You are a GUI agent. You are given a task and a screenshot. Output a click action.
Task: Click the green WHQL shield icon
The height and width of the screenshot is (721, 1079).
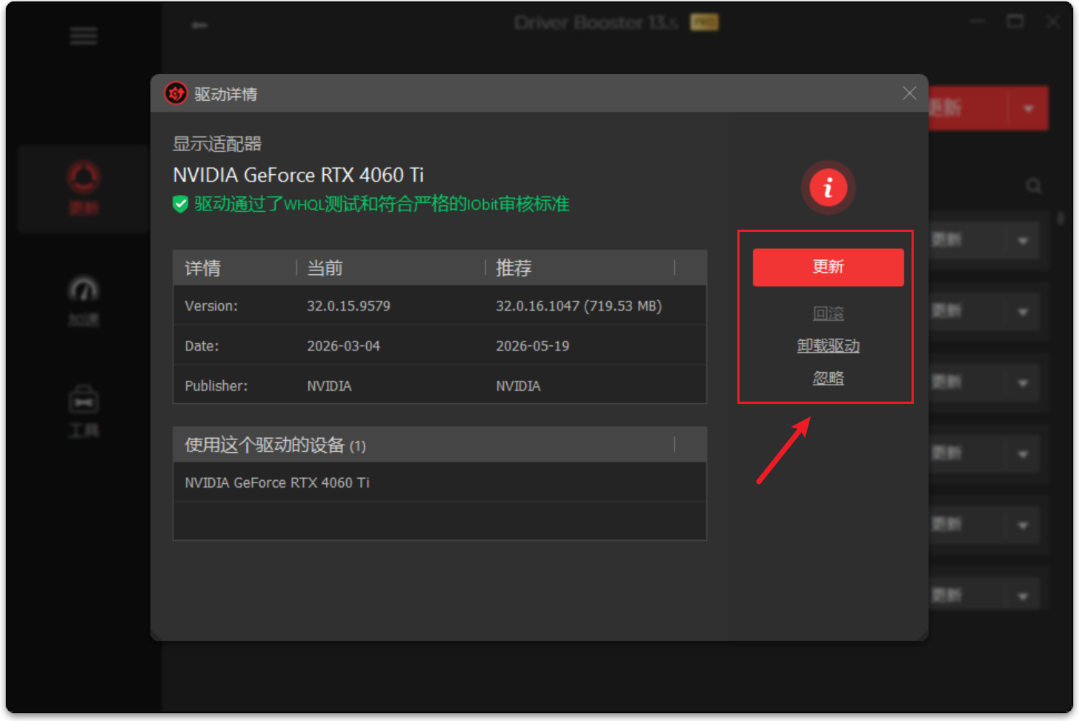click(x=180, y=204)
